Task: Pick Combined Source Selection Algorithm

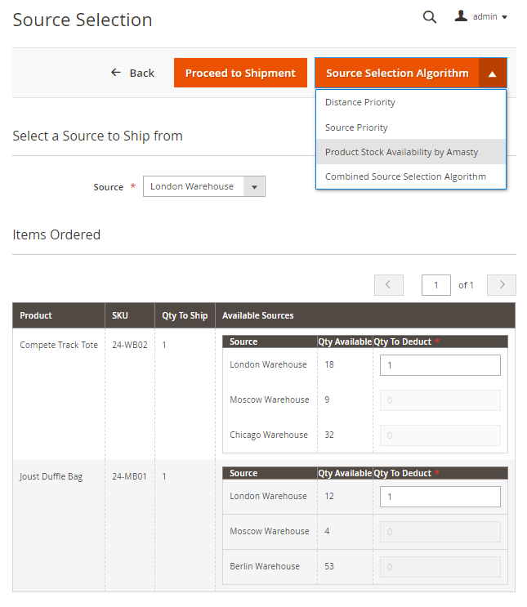Action: pos(405,176)
